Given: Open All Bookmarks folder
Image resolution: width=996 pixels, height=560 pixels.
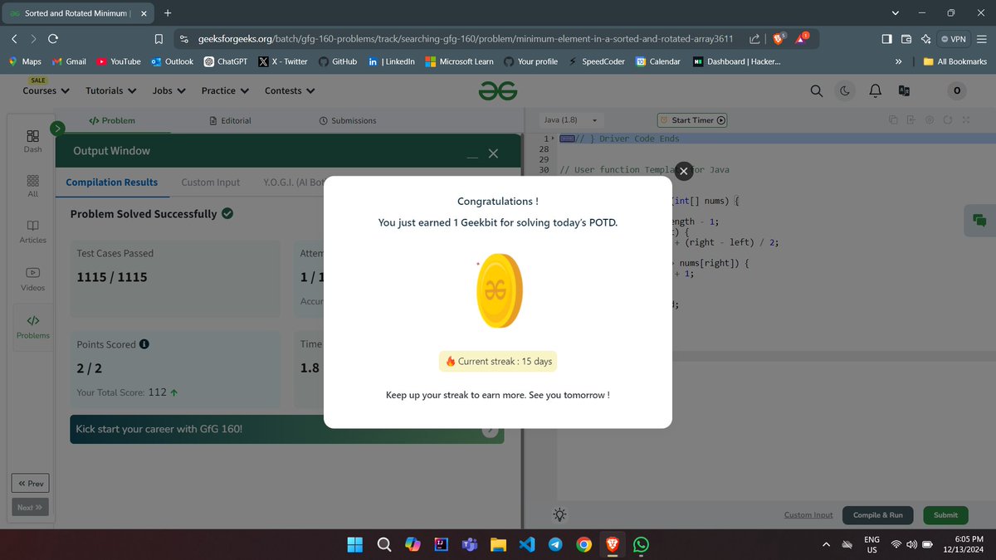Looking at the screenshot, I should (954, 61).
